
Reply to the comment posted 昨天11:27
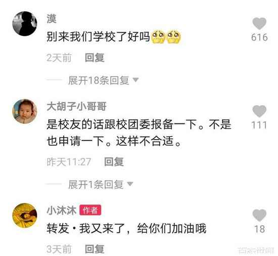[114, 162]
